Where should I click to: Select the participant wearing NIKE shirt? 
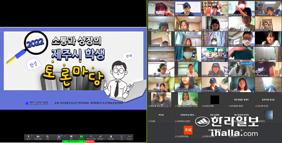tap(268, 70)
